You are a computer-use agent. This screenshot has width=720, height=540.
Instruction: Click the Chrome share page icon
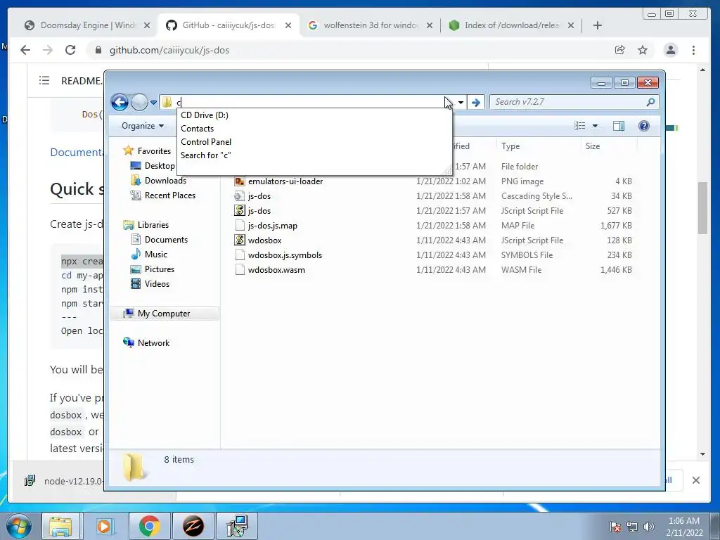(620, 50)
